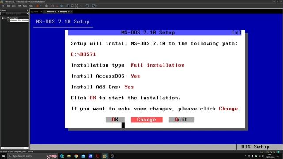Click the Add-Ons Yes value
Viewport: 283px width, 159px height.
[129, 87]
